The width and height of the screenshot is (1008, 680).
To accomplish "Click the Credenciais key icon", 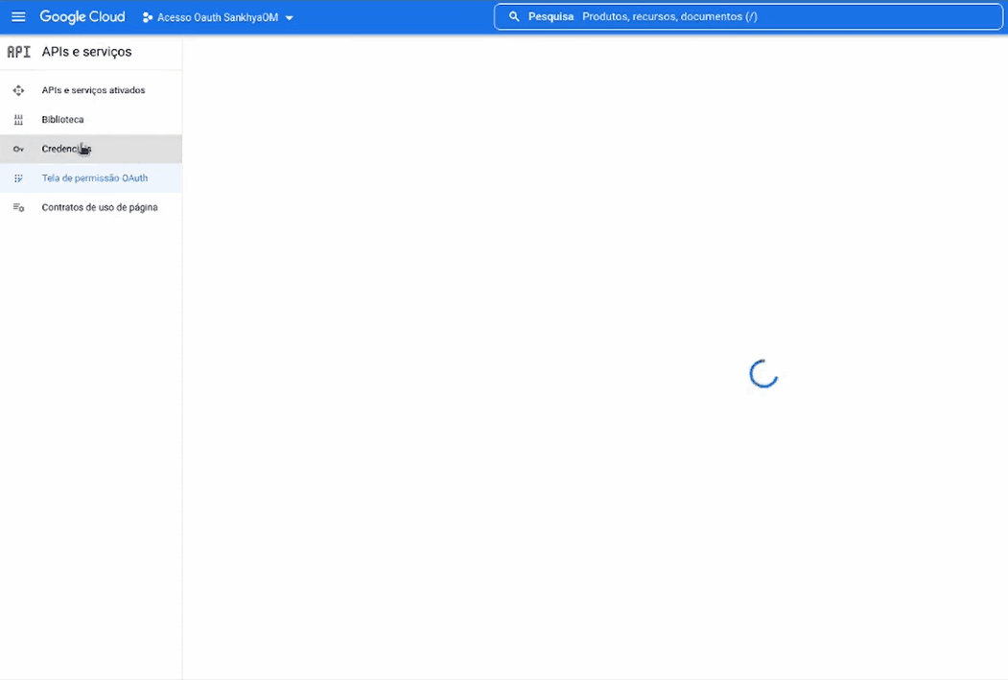I will click(x=18, y=149).
